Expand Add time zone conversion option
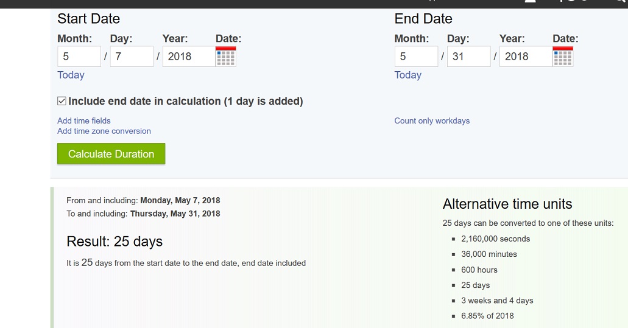 104,131
